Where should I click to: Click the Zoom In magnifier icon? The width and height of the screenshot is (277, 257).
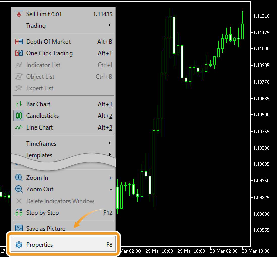pos(19,178)
